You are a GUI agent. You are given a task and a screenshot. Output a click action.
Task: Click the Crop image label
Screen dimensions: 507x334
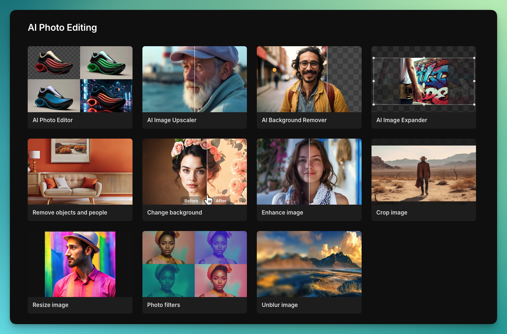[392, 213]
